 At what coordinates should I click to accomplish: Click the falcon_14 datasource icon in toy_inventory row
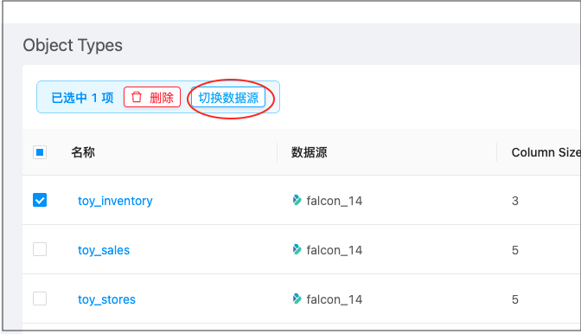click(297, 200)
